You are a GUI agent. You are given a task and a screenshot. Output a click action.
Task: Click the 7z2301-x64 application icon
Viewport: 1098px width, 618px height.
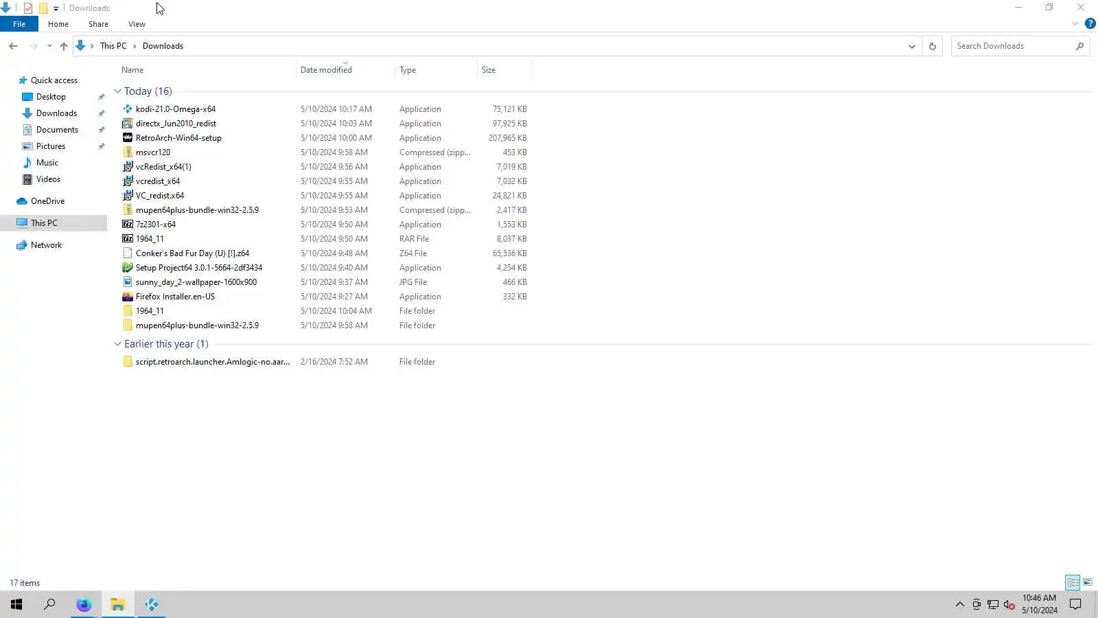point(128,225)
